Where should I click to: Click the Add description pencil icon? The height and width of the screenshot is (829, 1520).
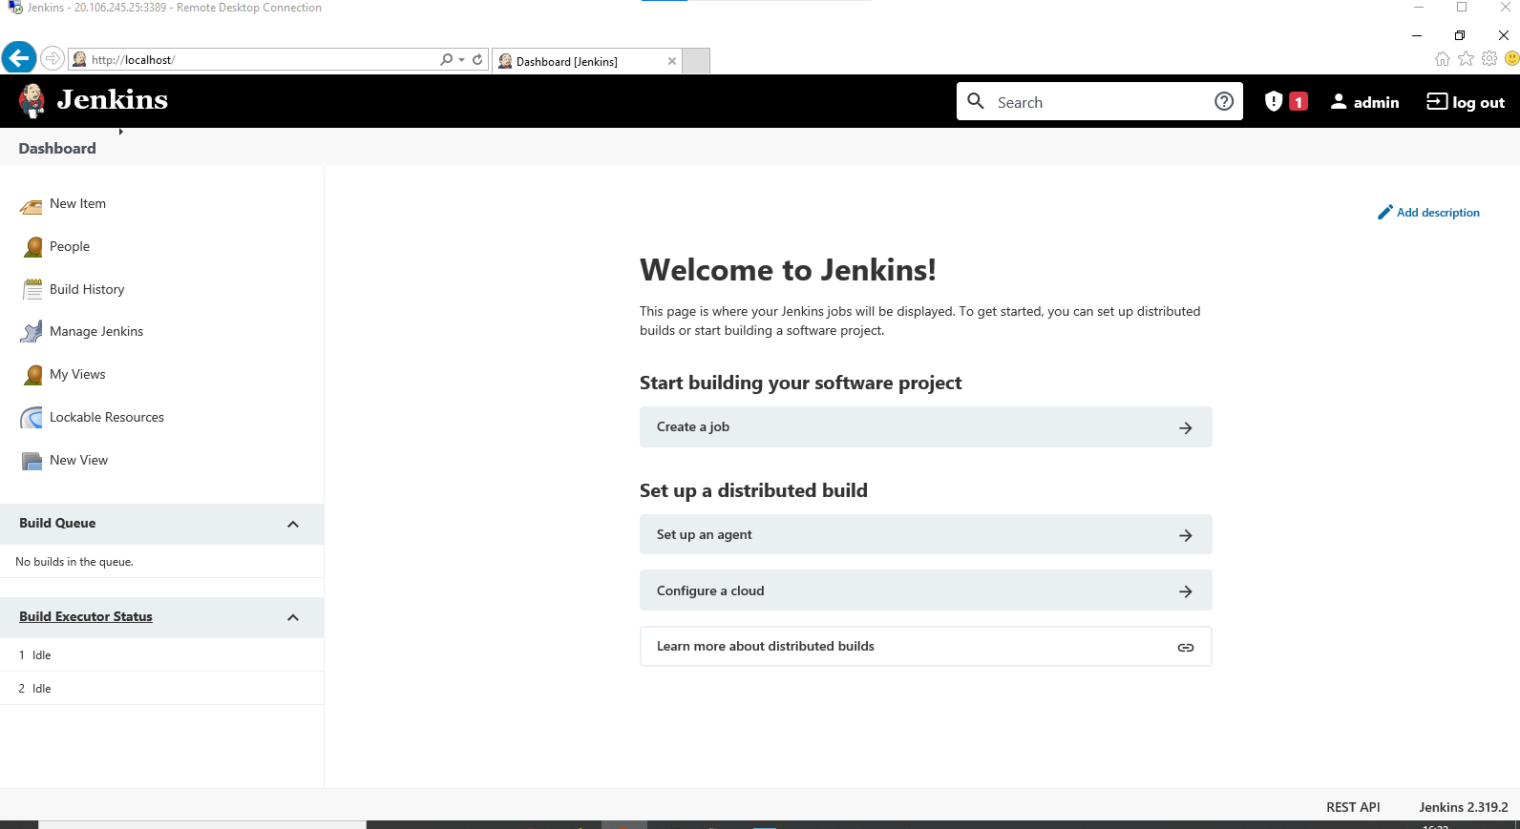pos(1385,212)
